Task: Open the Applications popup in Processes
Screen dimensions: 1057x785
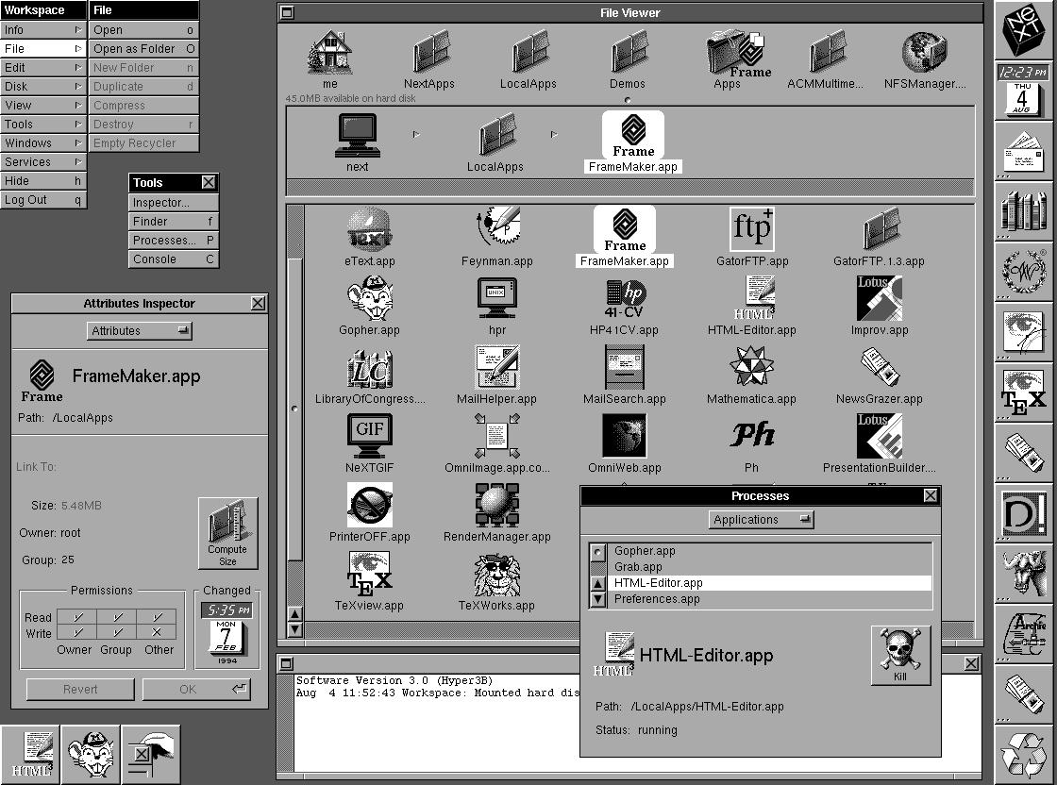Action: click(x=761, y=520)
